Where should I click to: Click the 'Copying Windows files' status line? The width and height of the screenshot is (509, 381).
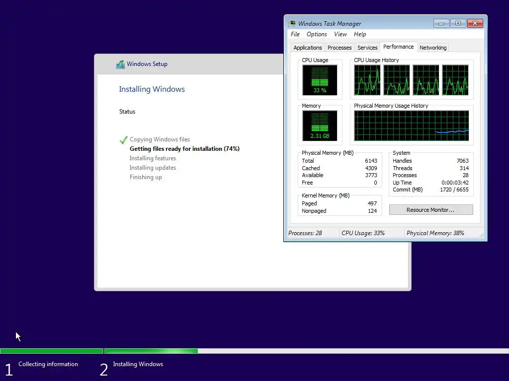pos(160,139)
